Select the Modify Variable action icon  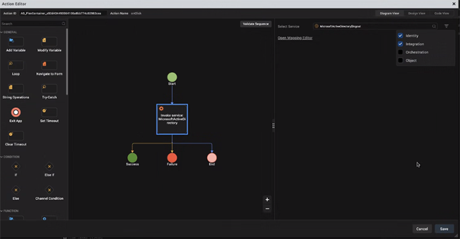(x=49, y=41)
